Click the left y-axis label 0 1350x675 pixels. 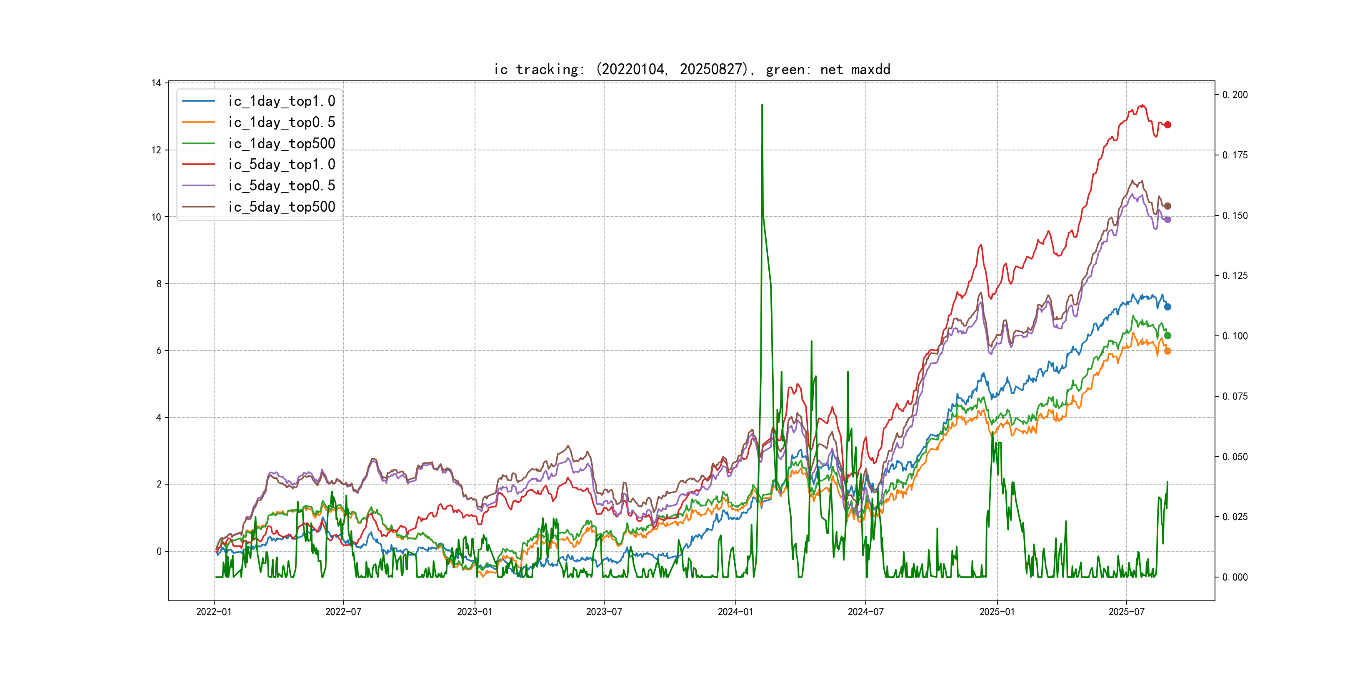pos(159,551)
